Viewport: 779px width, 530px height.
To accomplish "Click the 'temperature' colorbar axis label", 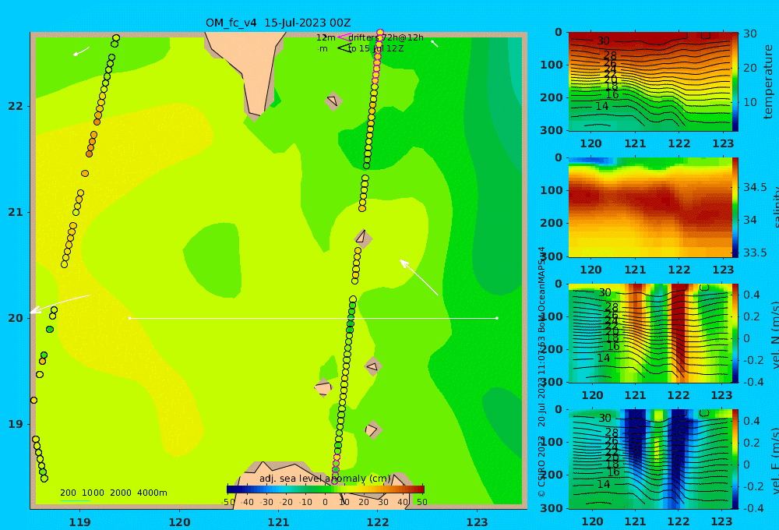I will (x=769, y=82).
